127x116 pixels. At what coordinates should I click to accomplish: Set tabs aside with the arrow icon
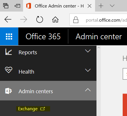(17, 6)
